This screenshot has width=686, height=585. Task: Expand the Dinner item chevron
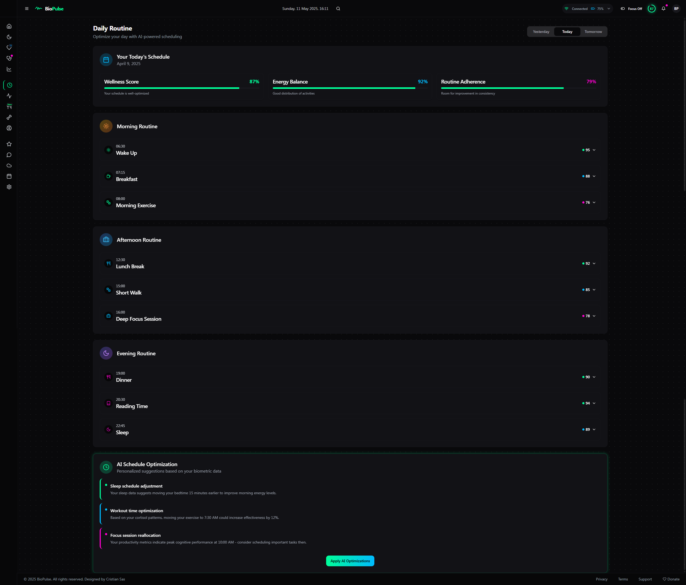tap(594, 377)
